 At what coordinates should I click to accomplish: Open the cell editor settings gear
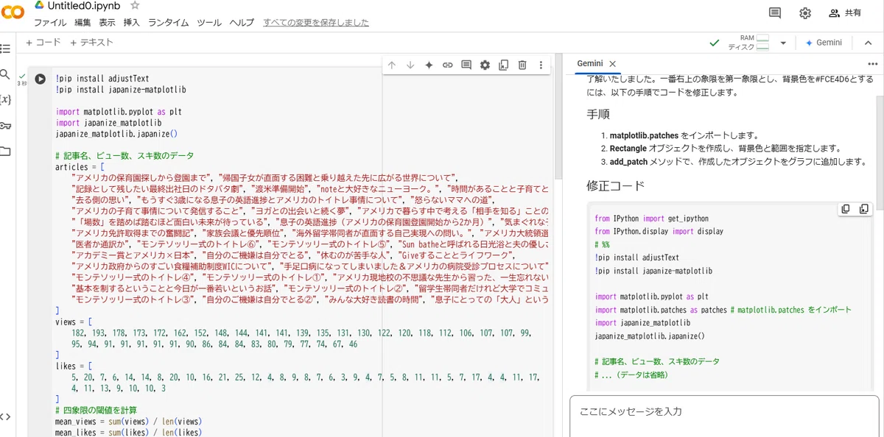(x=485, y=65)
